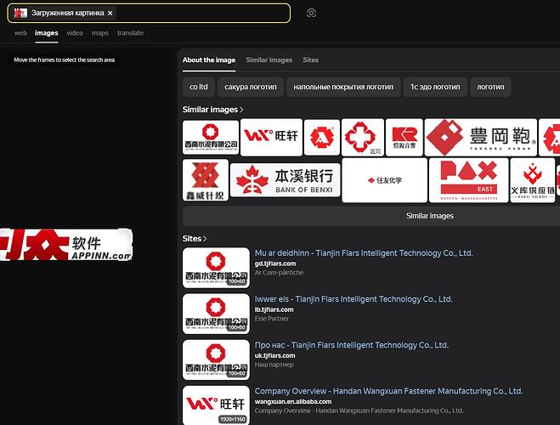The image size is (560, 425).
Task: Click the camera image search icon
Action: pyautogui.click(x=312, y=13)
